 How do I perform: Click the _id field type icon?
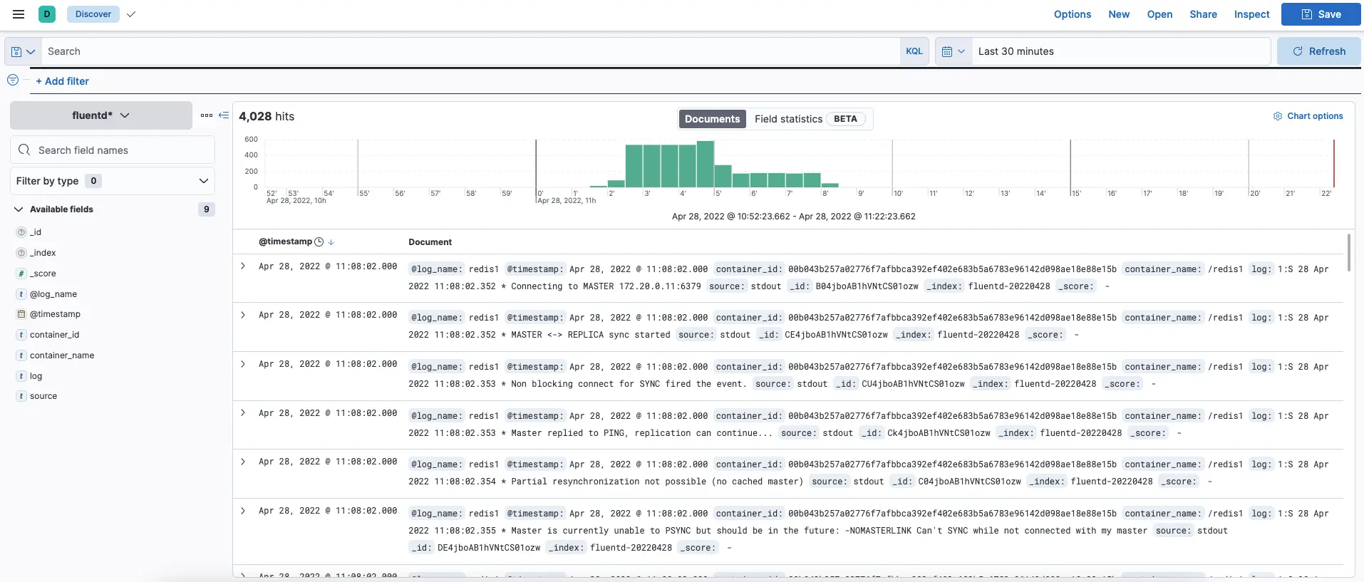point(21,232)
